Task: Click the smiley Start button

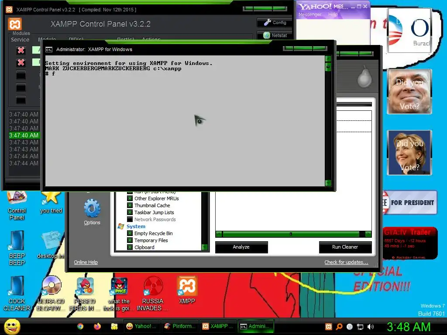Action: (12, 326)
